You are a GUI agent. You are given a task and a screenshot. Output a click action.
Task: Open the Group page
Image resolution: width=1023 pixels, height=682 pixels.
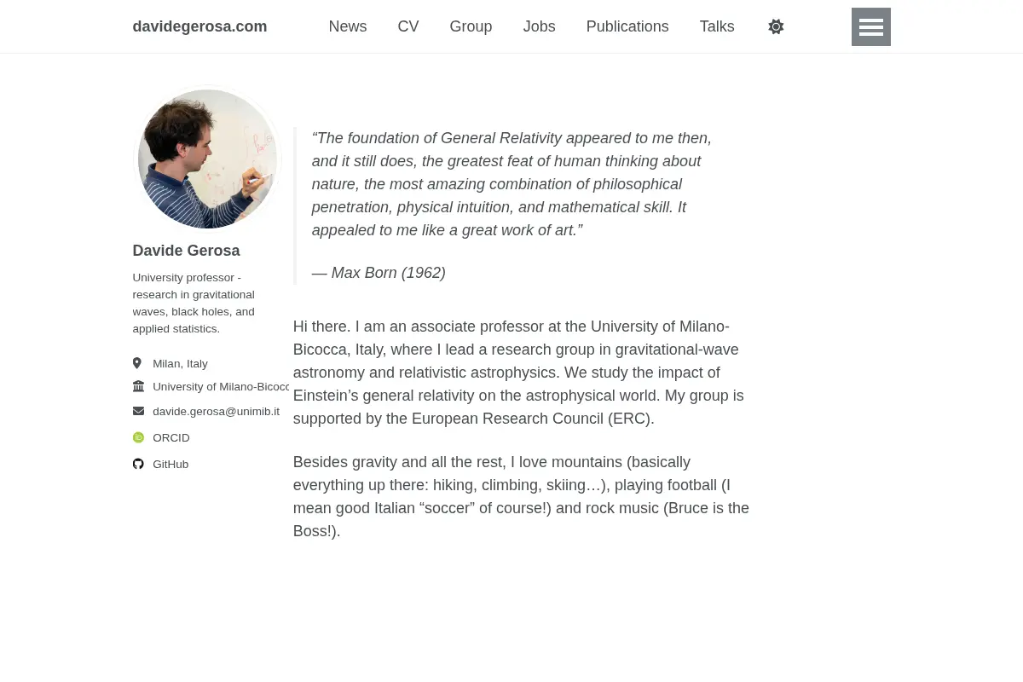(x=471, y=26)
